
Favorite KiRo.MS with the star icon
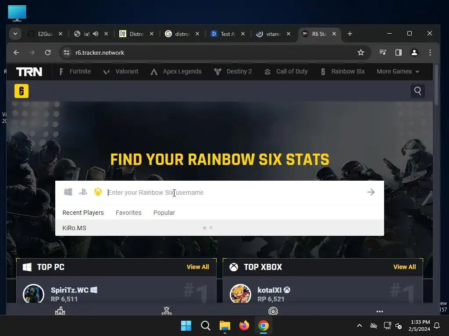[204, 227]
